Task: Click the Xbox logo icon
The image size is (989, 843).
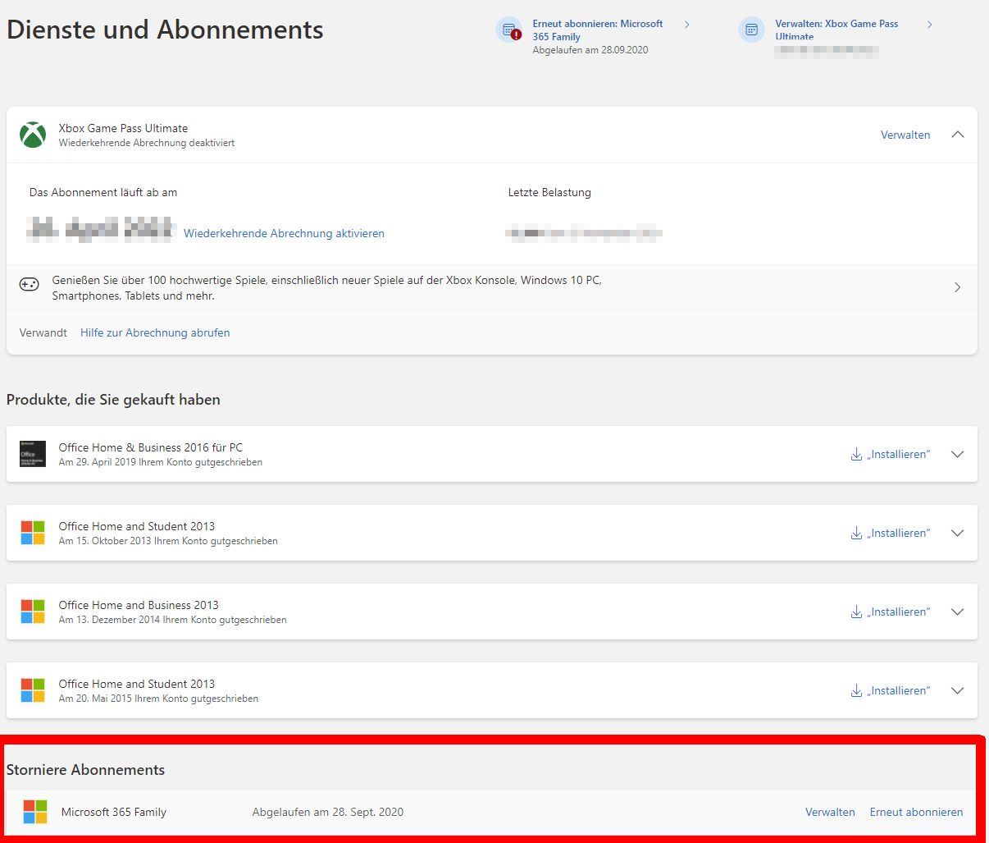Action: coord(33,135)
